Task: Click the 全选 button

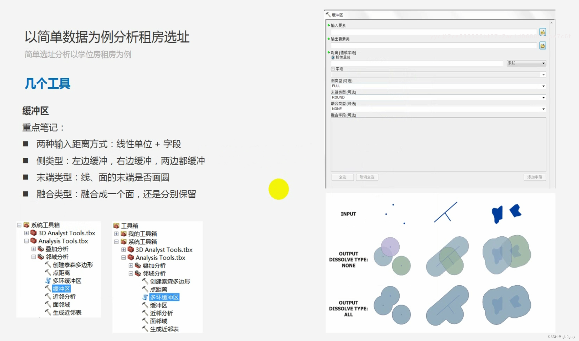Action: point(342,177)
